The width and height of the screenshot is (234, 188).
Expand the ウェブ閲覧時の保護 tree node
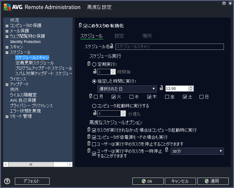[7, 37]
